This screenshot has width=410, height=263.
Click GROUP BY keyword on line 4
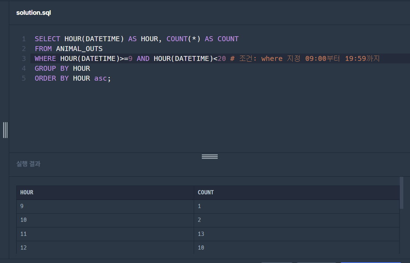point(52,68)
